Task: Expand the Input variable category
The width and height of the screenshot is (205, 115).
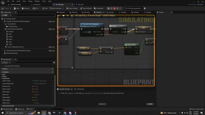Action: click(1, 74)
